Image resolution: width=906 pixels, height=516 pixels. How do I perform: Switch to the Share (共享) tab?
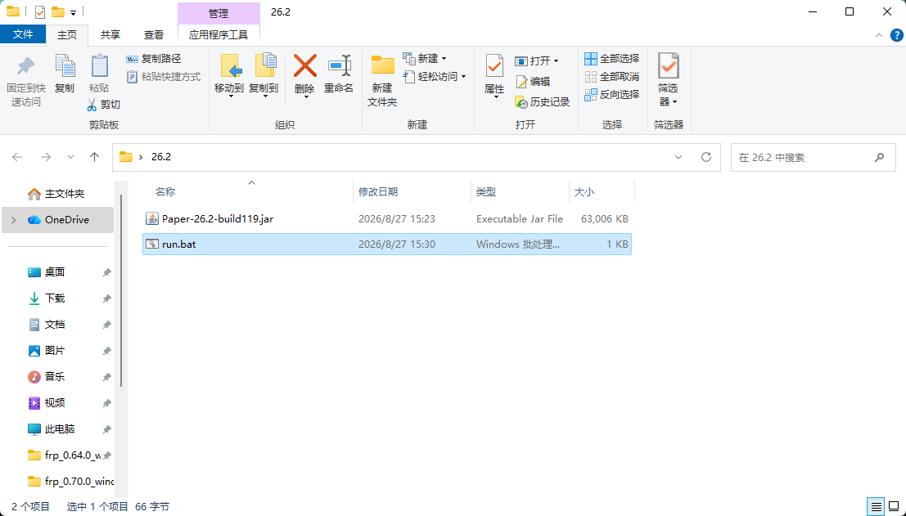(x=110, y=34)
